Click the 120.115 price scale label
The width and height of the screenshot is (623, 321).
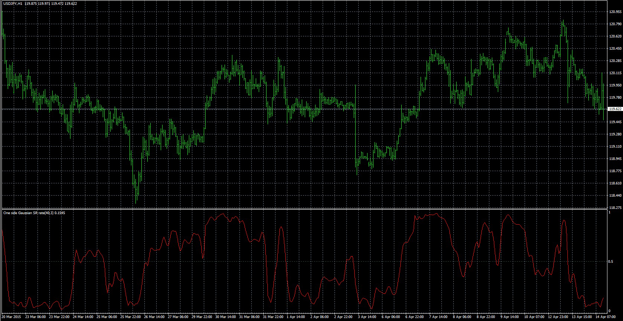click(x=615, y=73)
